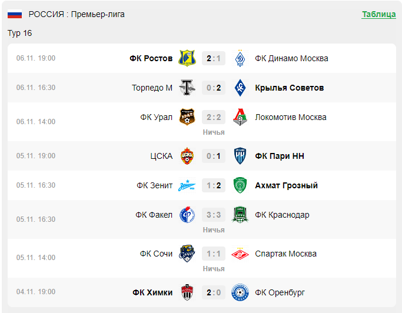Viewport: 402px width, 313px height.
Task: Open the 3:3 Fakel–Krasnodar score
Action: [x=214, y=215]
